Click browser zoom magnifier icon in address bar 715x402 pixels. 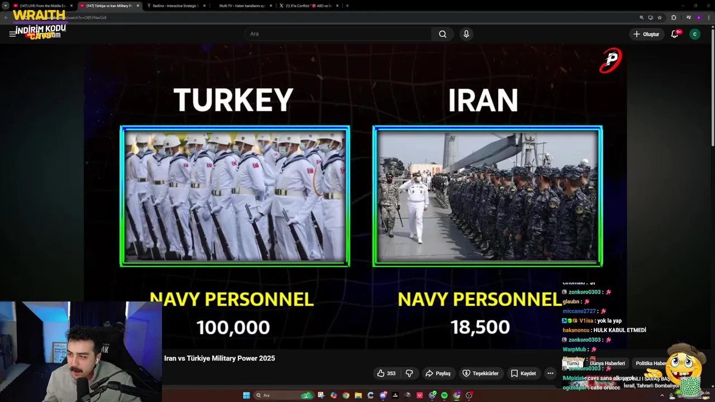pos(642,17)
